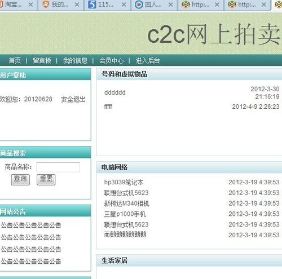Click the 2012-4-9 2:26:23 timestamp
This screenshot has height=279, width=282.
pyautogui.click(x=255, y=107)
